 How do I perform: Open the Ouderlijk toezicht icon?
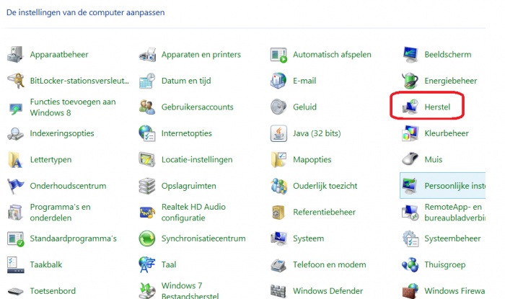[278, 186]
